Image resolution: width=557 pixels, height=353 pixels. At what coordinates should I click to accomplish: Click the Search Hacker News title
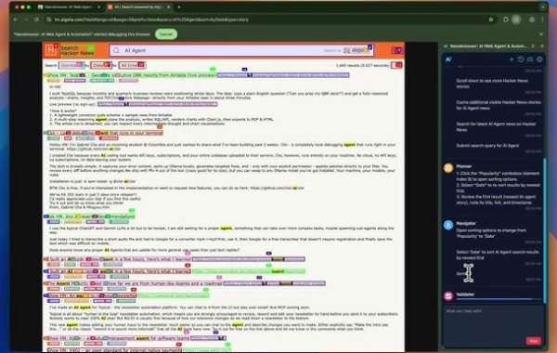(x=77, y=50)
